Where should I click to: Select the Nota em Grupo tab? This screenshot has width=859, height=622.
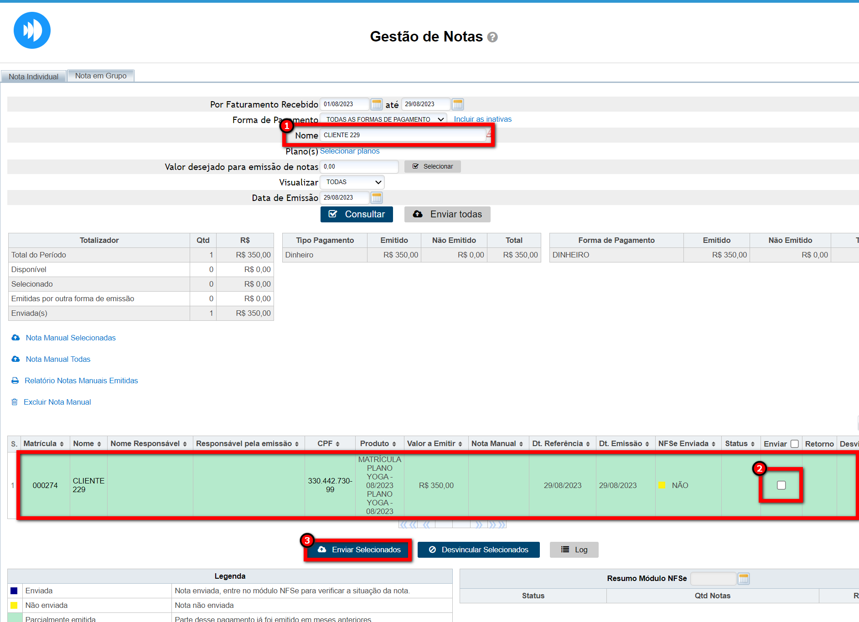pyautogui.click(x=101, y=76)
